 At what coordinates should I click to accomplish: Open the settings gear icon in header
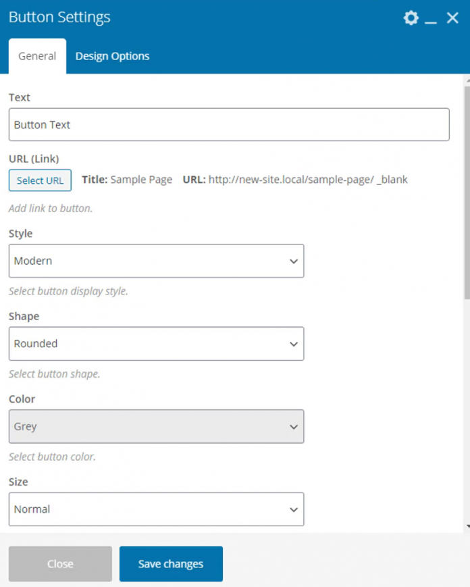(411, 18)
